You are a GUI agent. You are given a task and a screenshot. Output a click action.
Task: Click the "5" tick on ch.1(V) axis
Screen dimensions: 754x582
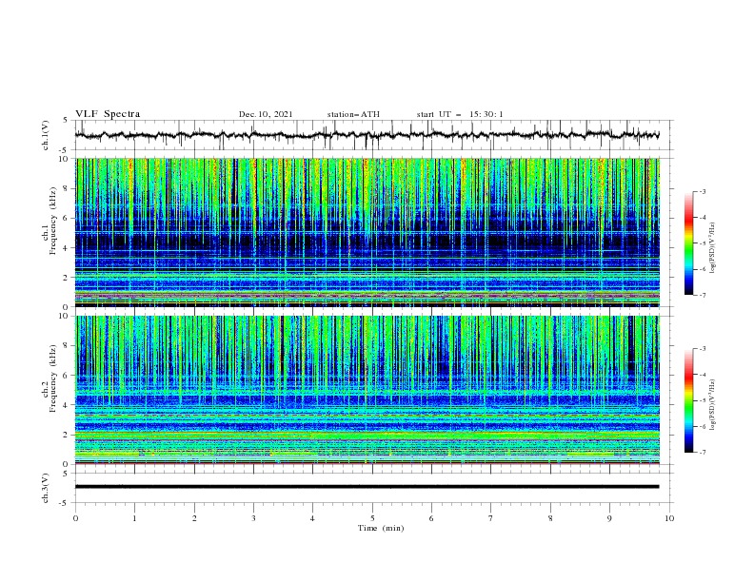click(x=66, y=120)
